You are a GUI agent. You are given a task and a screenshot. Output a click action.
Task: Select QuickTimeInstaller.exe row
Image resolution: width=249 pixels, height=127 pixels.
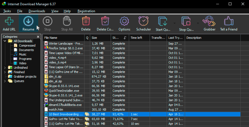click(142, 91)
